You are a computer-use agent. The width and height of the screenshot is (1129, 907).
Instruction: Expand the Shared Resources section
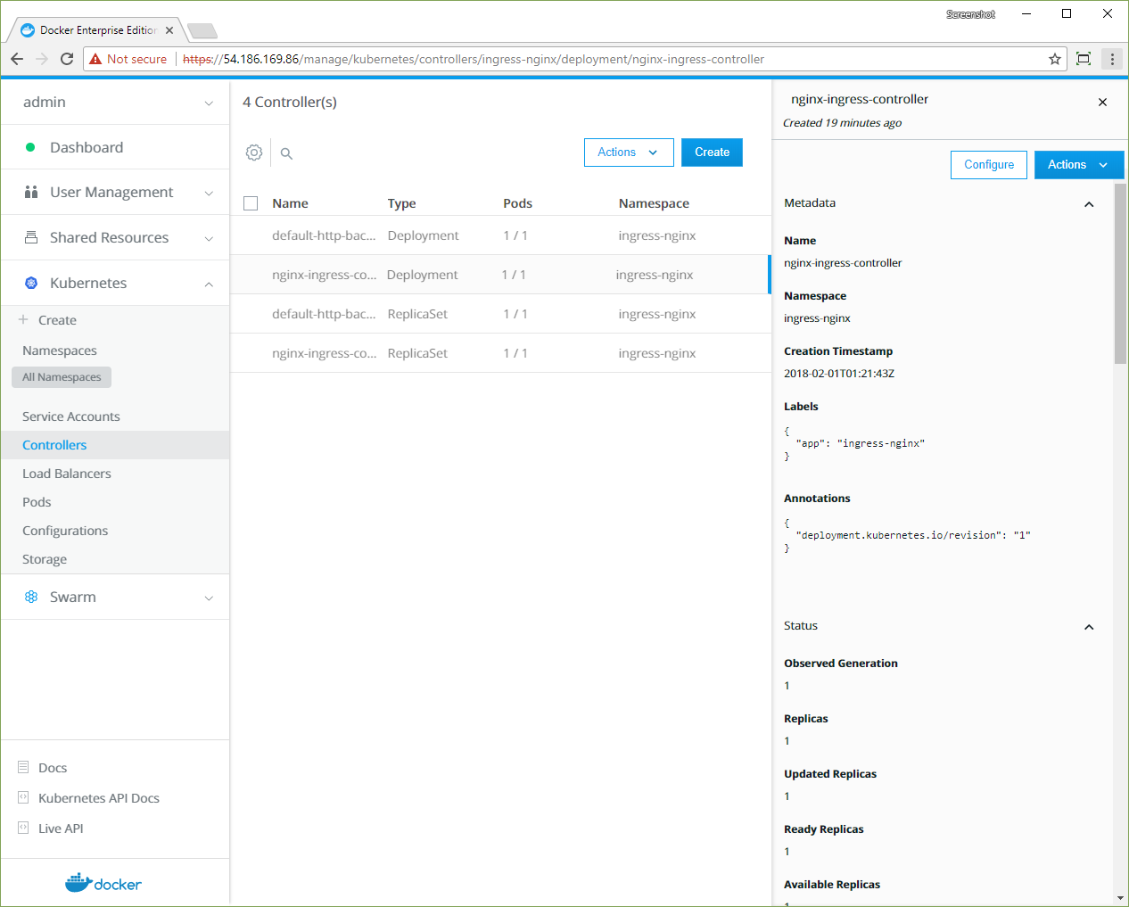click(x=209, y=239)
